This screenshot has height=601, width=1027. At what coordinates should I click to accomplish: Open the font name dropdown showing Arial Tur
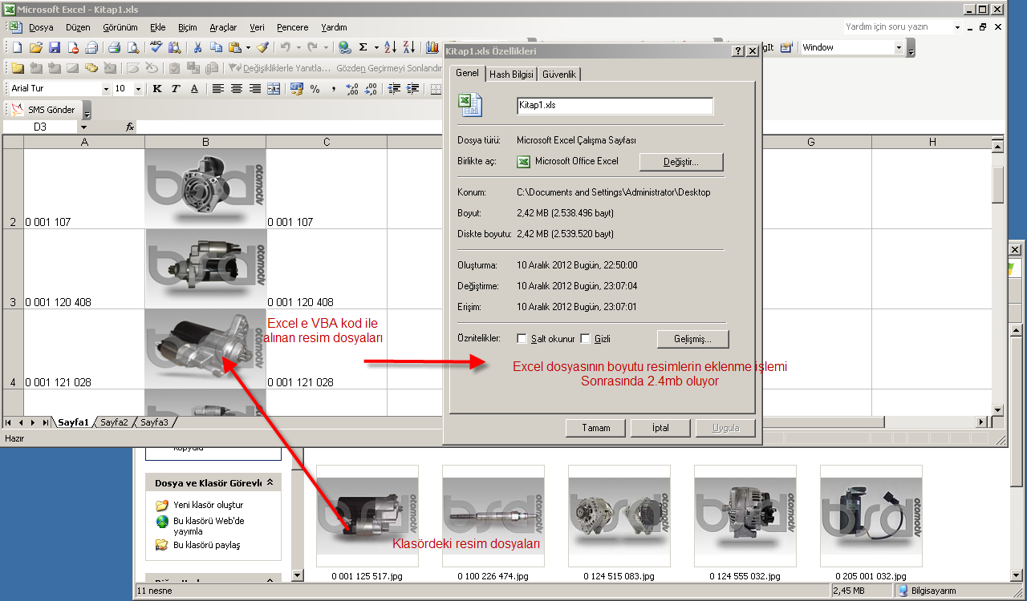click(x=106, y=88)
